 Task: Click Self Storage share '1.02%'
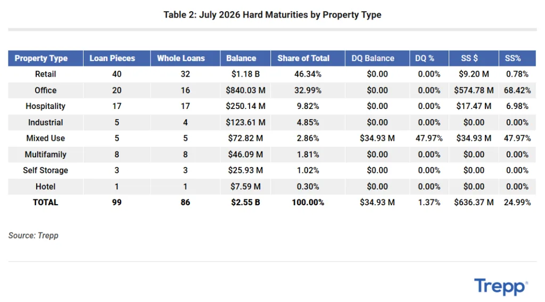pos(308,171)
